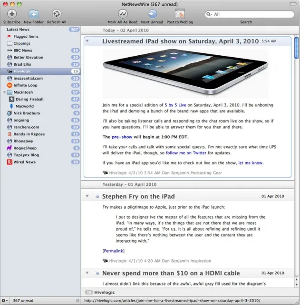The image size is (300, 305).
Task: Select the Latest News header
Action: coord(40,30)
